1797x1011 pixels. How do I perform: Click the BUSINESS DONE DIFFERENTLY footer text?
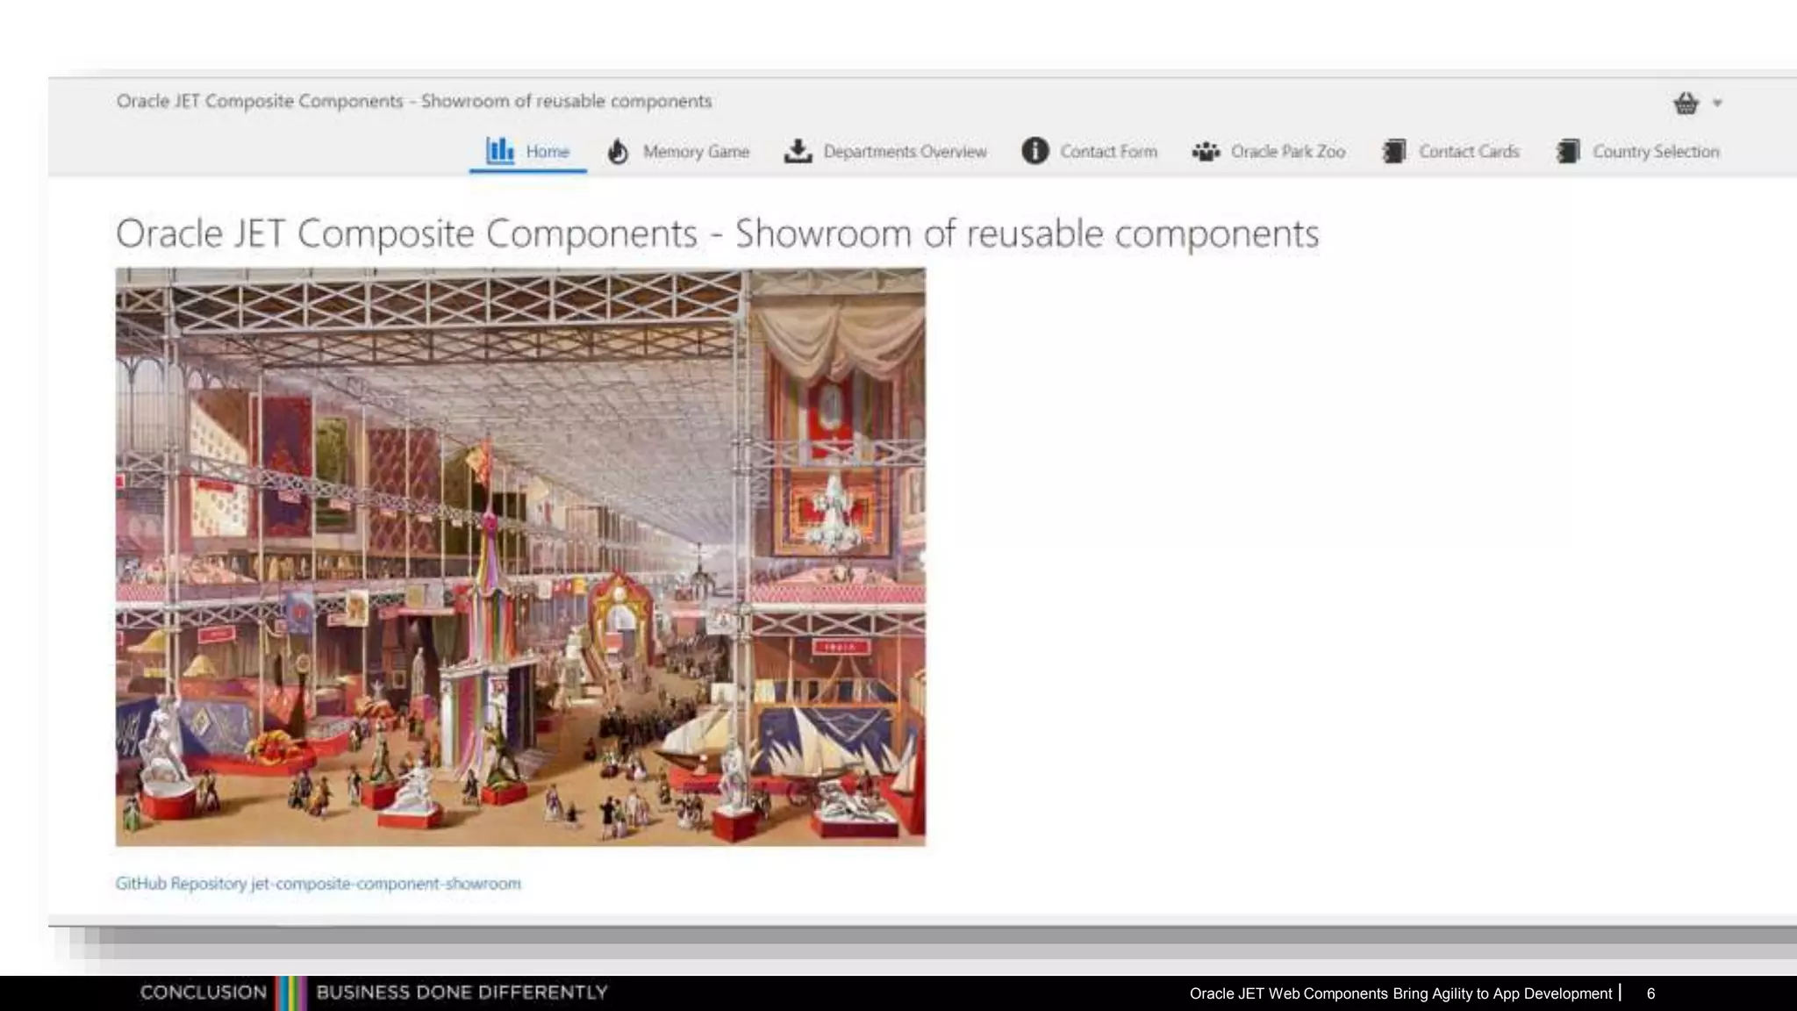click(x=462, y=993)
